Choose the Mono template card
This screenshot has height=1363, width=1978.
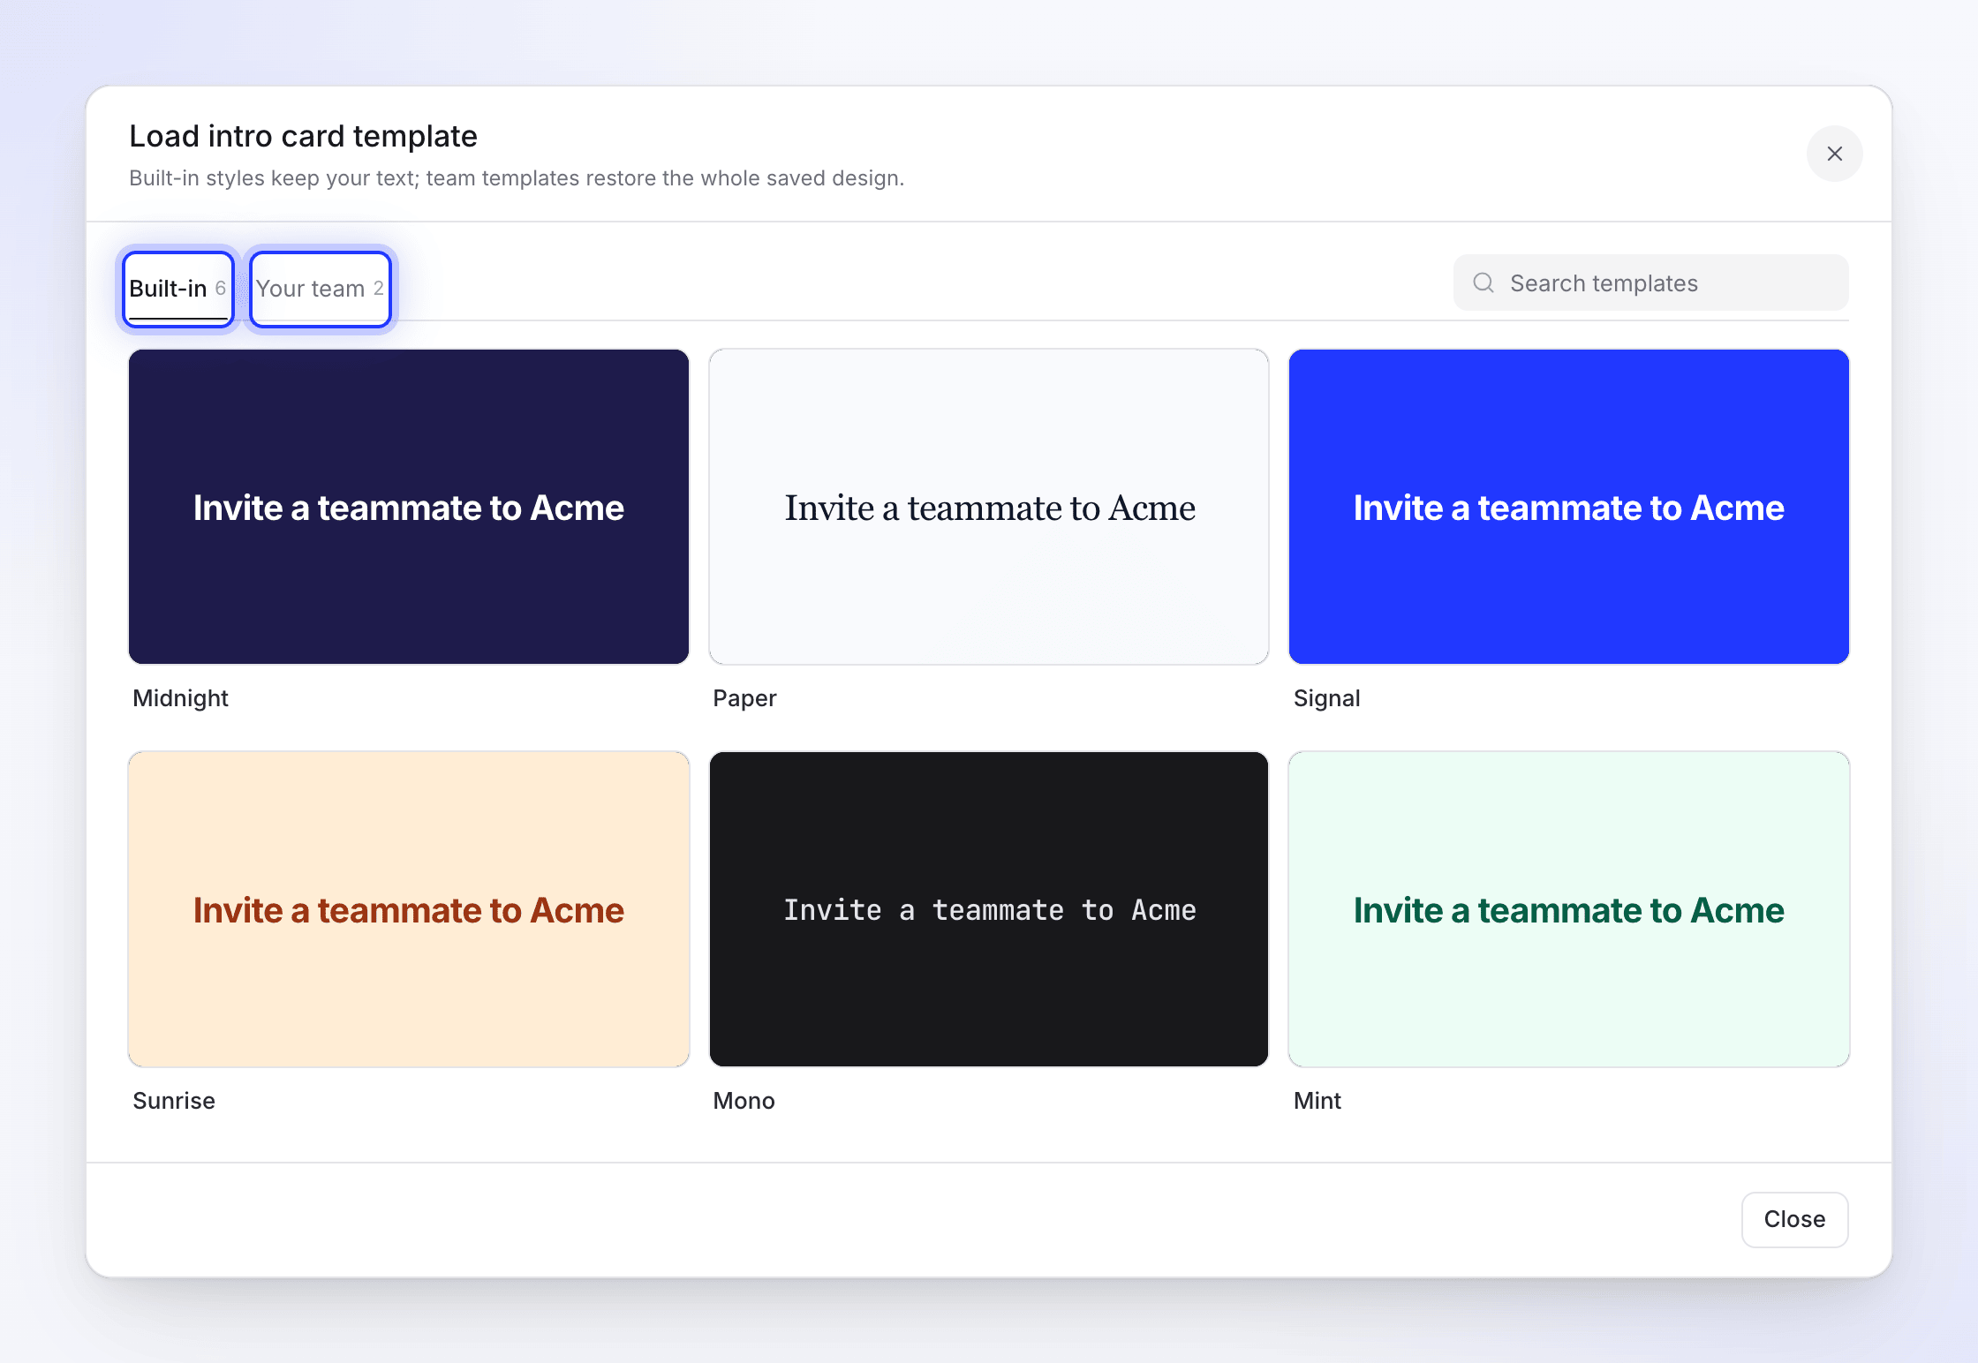[x=989, y=909]
